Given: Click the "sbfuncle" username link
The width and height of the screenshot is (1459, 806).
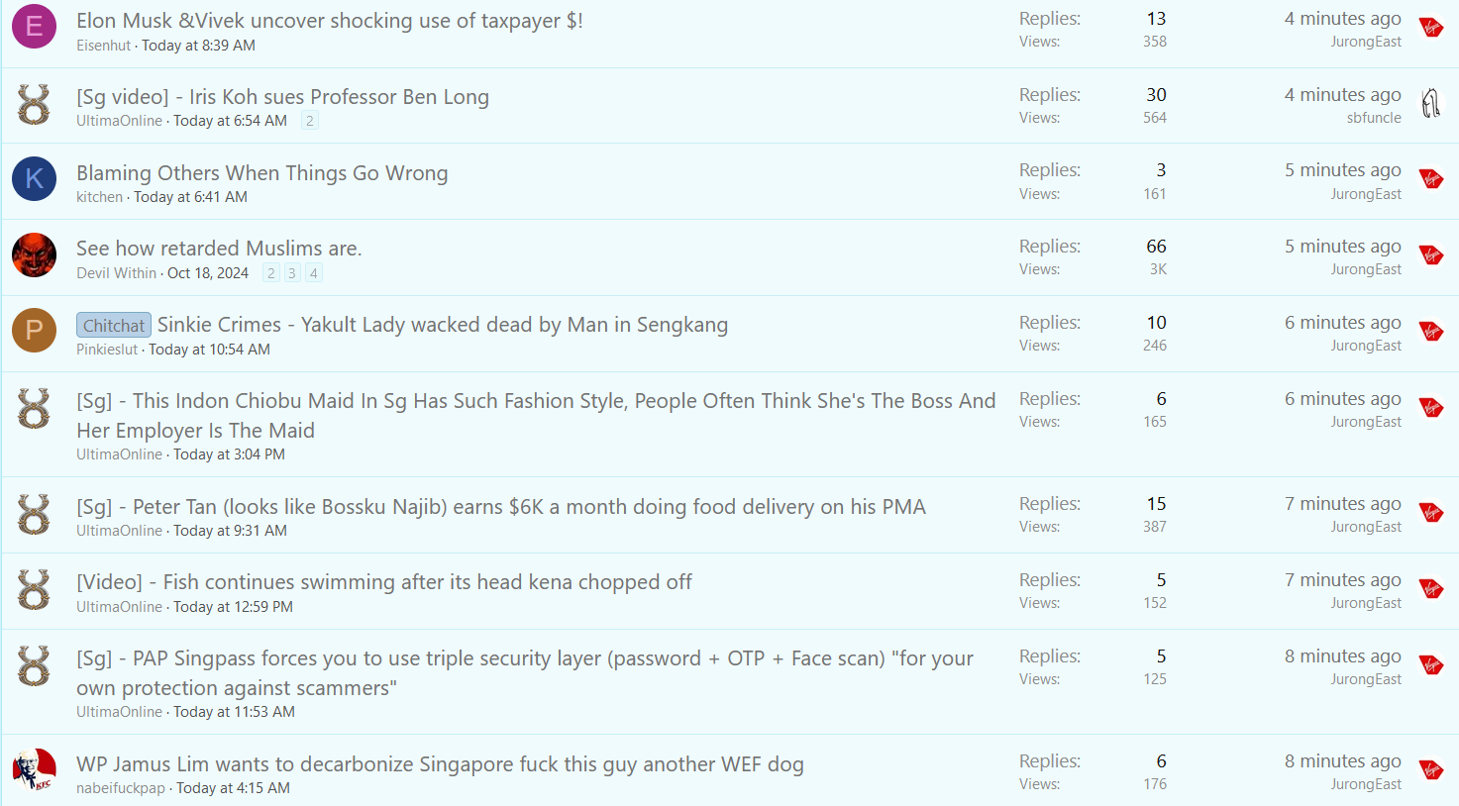Looking at the screenshot, I should click(x=1373, y=118).
